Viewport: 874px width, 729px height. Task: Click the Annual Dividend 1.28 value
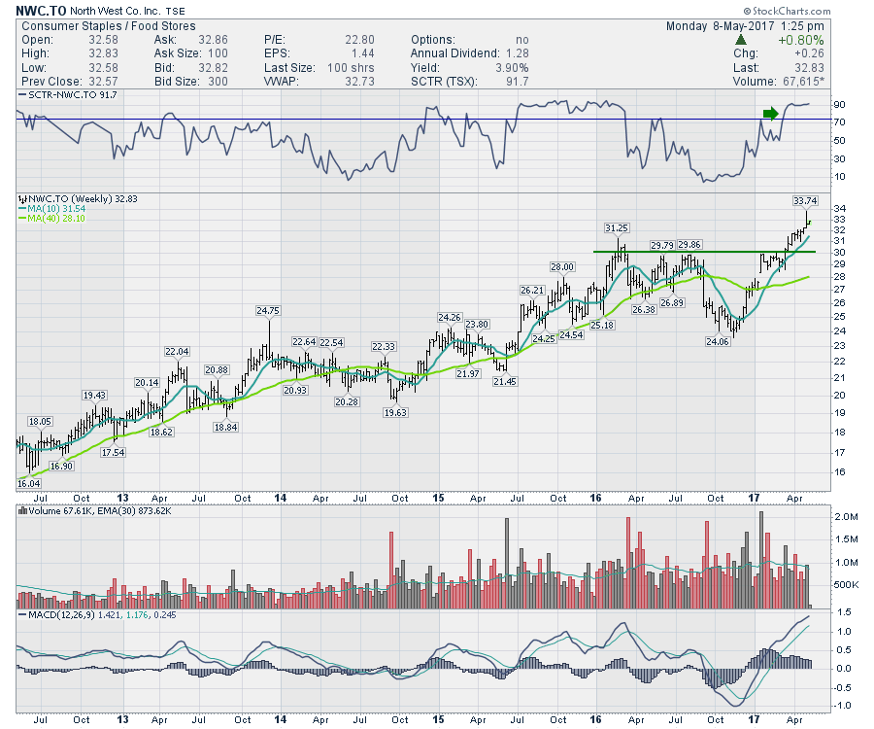click(x=517, y=53)
